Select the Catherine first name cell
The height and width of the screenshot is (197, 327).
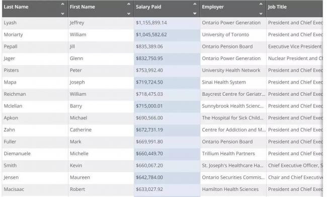101,130
